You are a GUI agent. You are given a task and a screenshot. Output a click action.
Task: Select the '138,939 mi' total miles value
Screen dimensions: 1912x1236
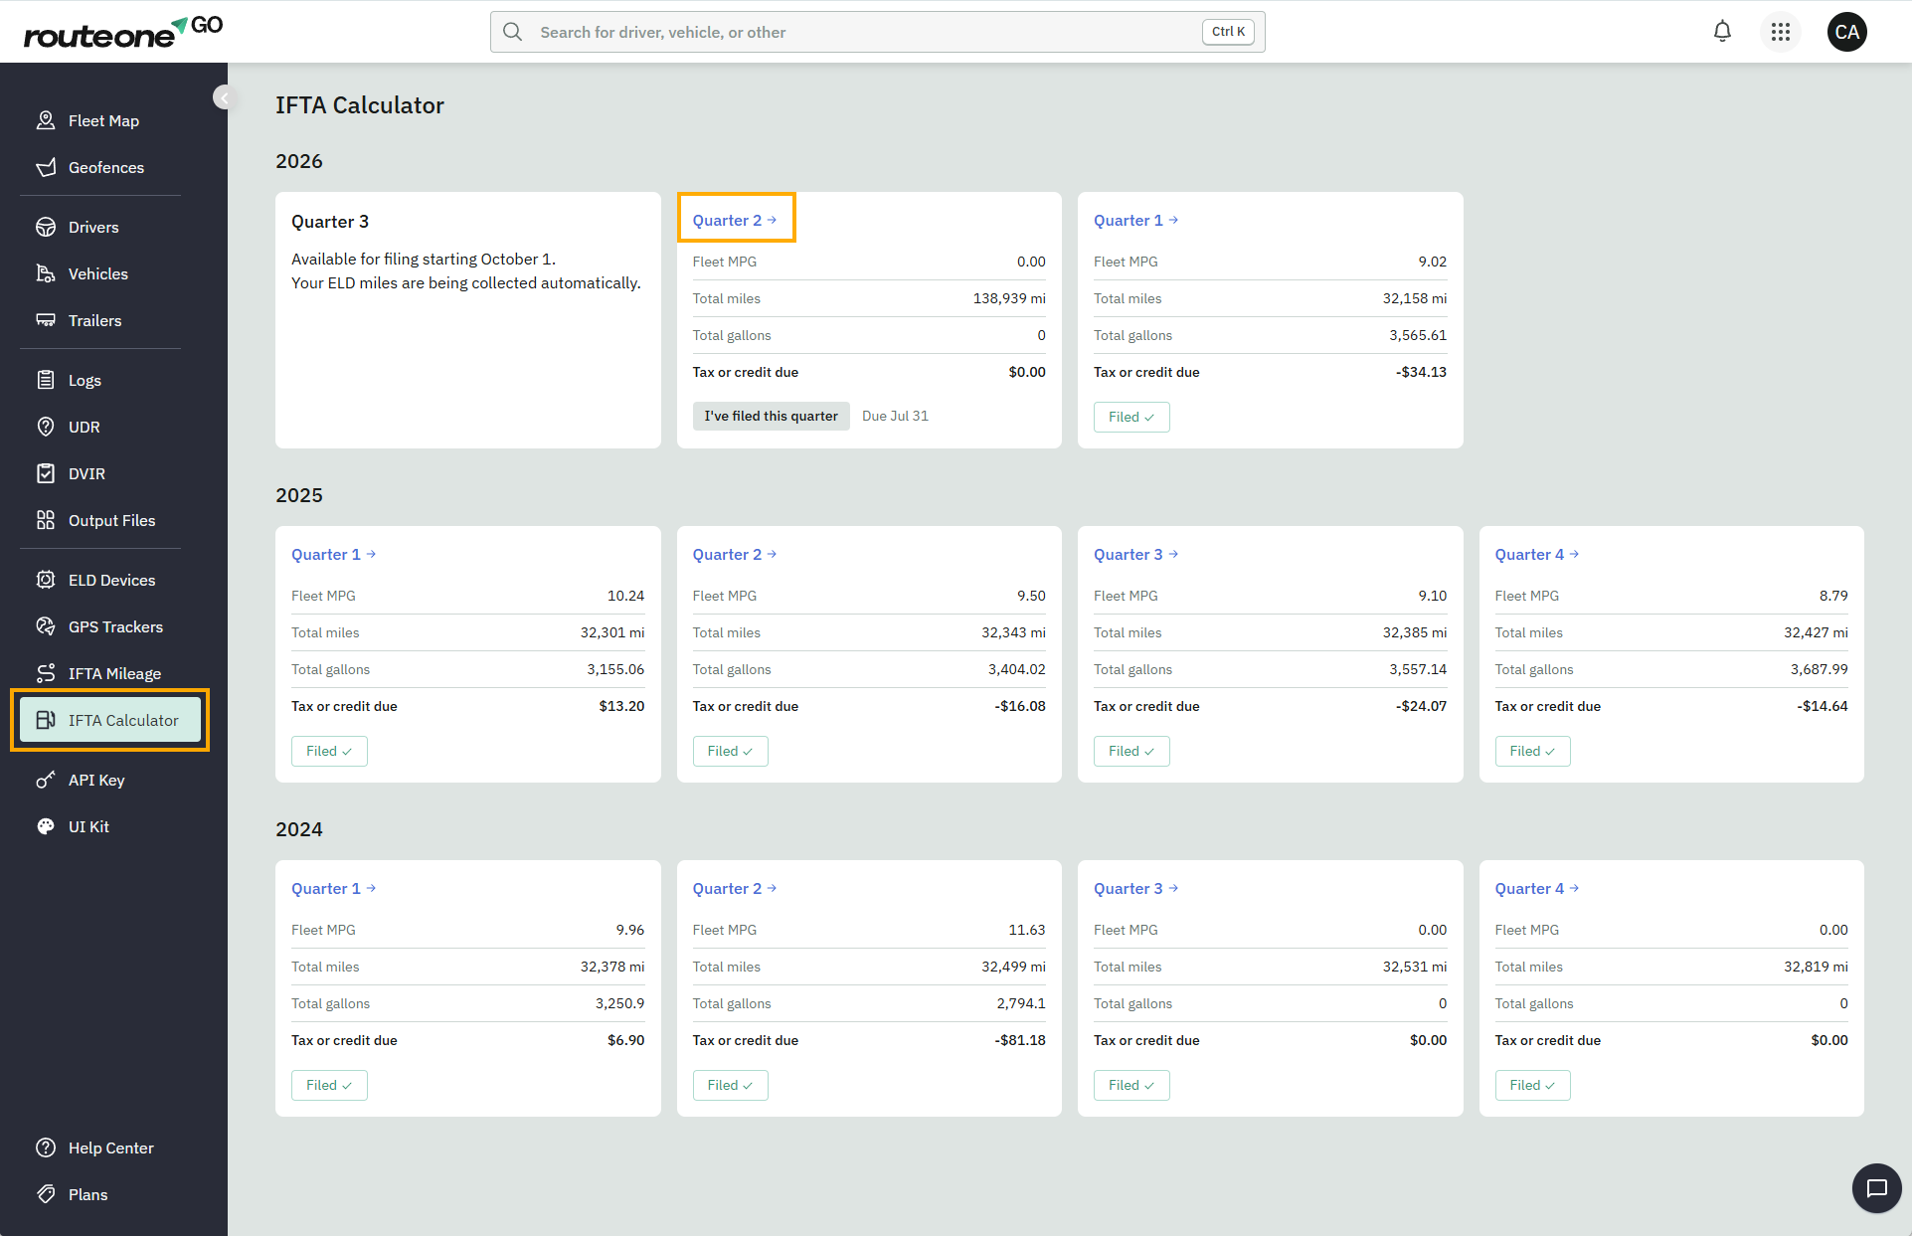[x=1008, y=298]
